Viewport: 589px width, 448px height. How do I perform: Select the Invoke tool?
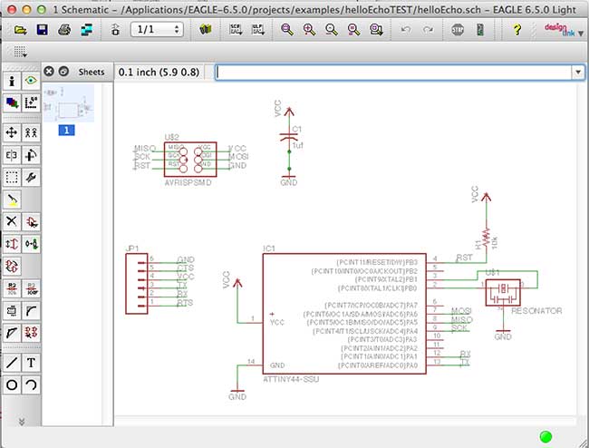click(31, 333)
